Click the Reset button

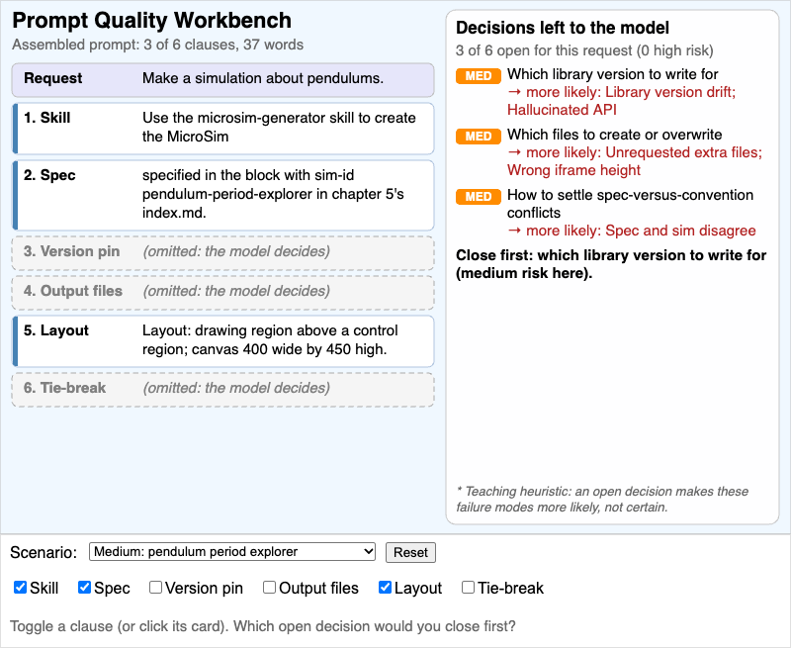pos(410,552)
